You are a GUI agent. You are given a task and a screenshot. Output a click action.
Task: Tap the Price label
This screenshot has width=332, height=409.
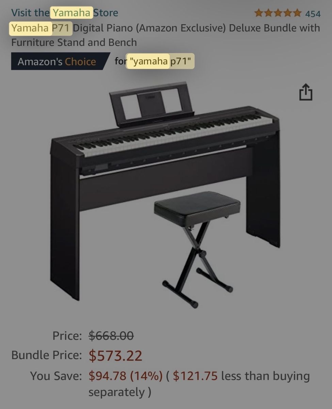[67, 336]
